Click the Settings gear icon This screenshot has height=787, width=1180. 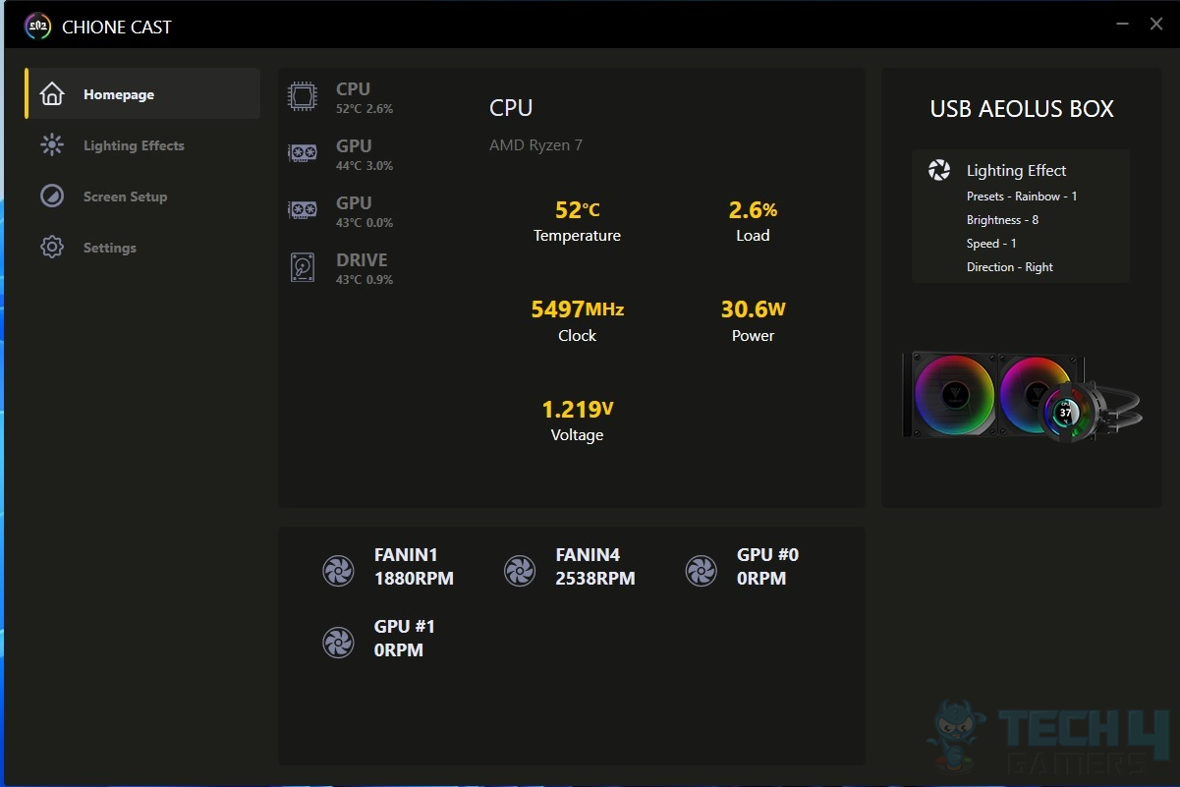click(x=52, y=248)
